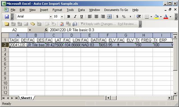Screen dimensions: 179x107
Task: Open Name Box dropdown arrow
Action: (x=30, y=30)
